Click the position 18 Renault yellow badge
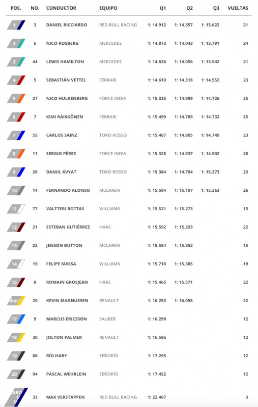The width and height of the screenshot is (258, 407). click(16, 337)
